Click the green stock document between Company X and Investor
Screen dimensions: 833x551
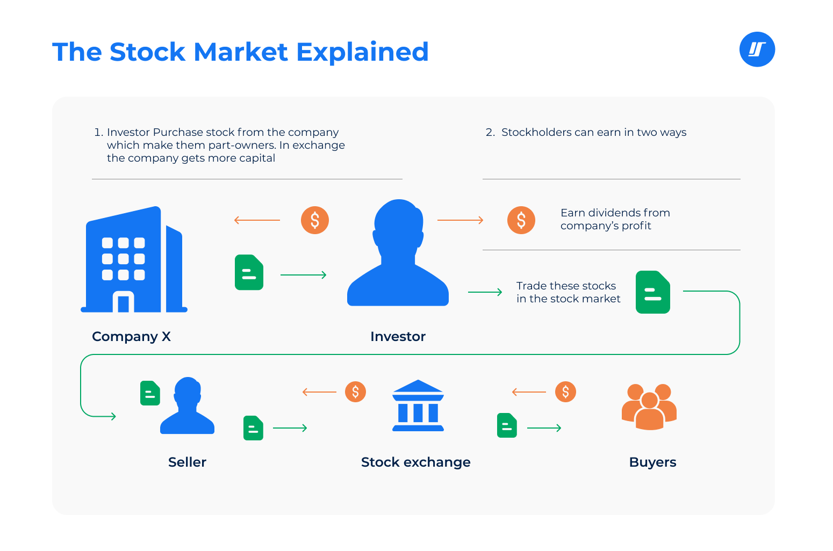249,272
